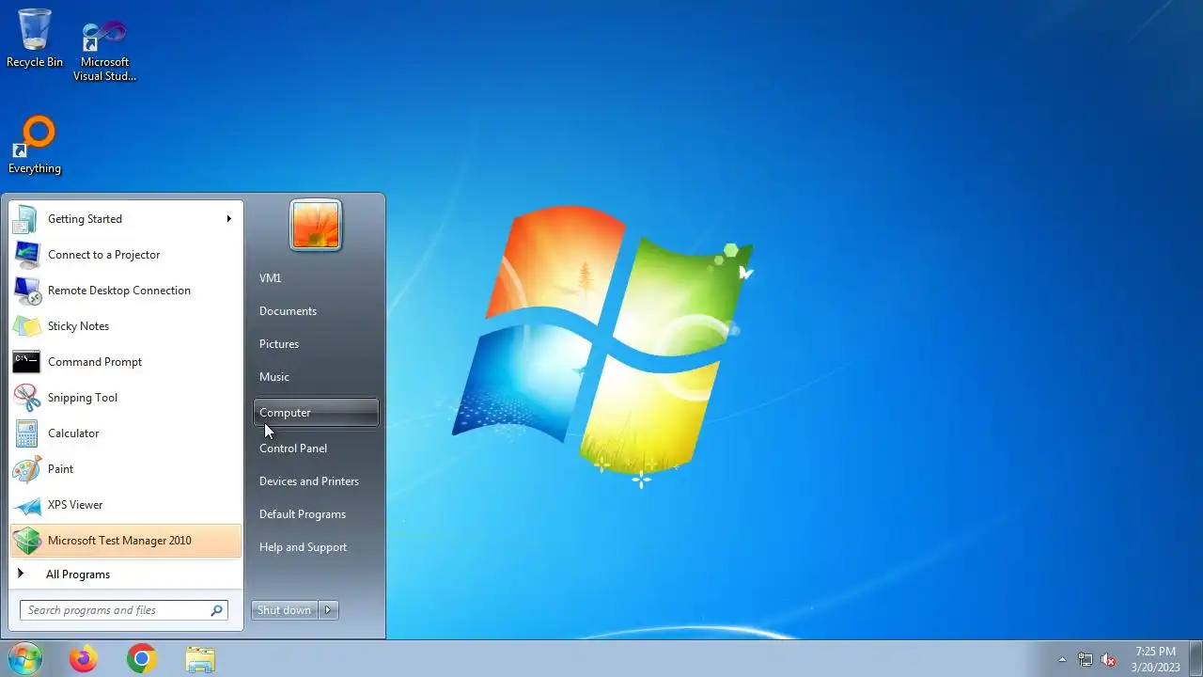Click the Getting Started label

[x=85, y=219]
